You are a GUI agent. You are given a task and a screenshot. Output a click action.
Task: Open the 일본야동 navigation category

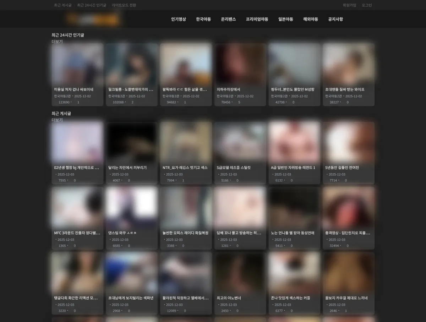(286, 19)
